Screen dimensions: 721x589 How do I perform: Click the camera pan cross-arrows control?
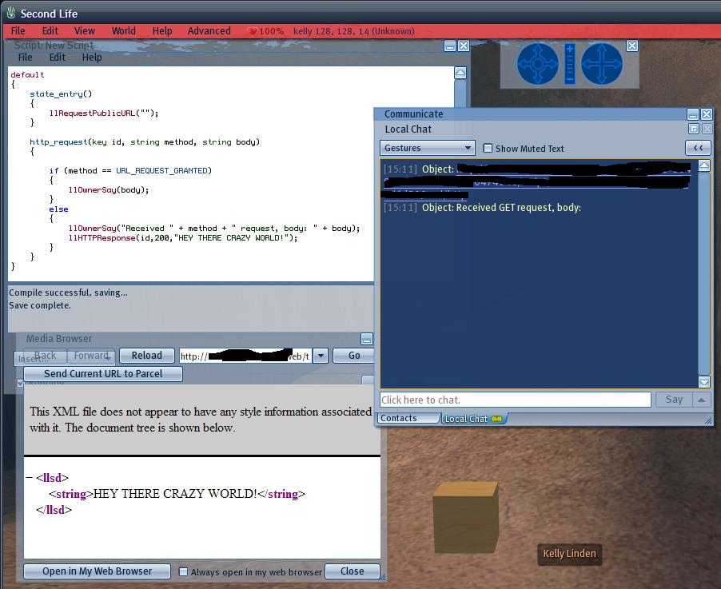coord(602,64)
